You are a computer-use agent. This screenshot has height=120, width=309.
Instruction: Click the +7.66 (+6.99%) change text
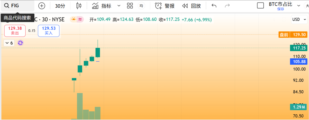click(197, 19)
